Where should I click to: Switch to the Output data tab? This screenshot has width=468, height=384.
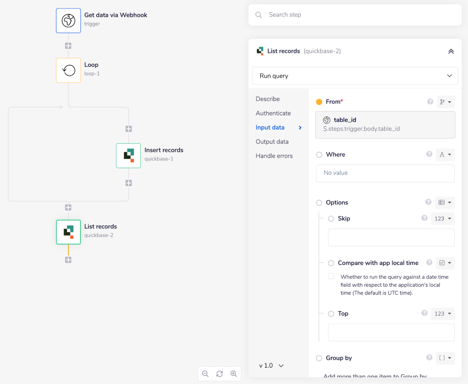(272, 142)
